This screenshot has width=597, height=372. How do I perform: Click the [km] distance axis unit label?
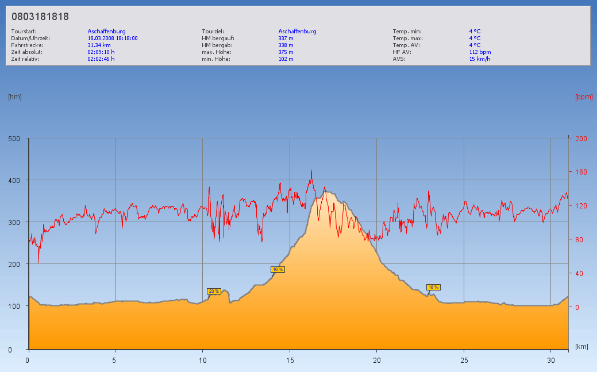pos(581,347)
